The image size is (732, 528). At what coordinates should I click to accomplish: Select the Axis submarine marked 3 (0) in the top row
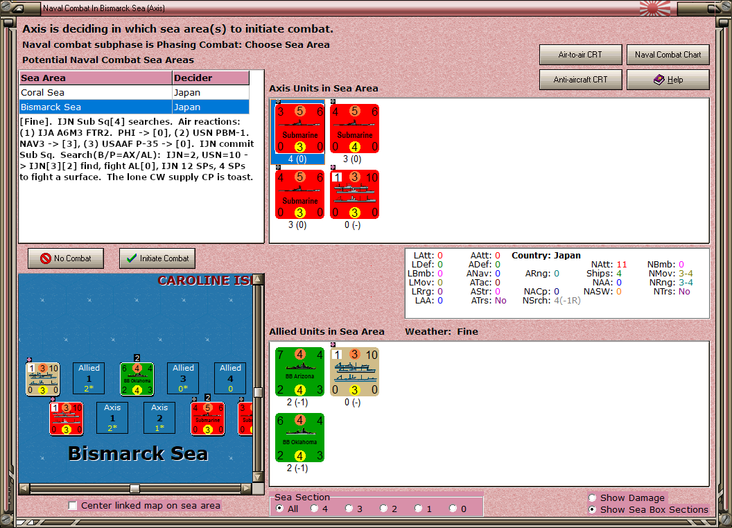[354, 128]
